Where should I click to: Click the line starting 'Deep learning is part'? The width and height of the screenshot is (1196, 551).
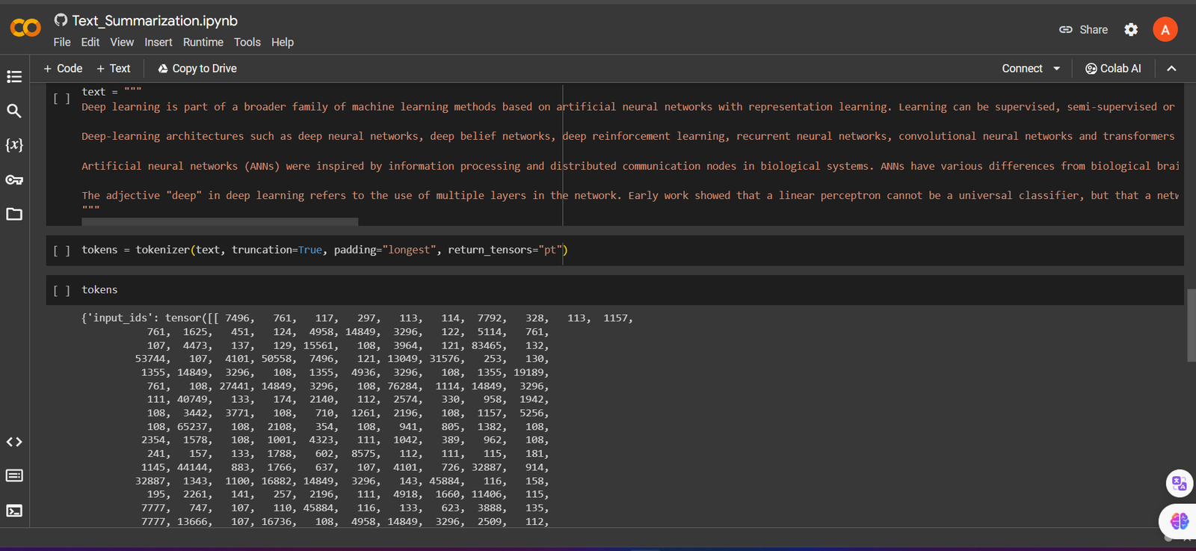click(628, 107)
